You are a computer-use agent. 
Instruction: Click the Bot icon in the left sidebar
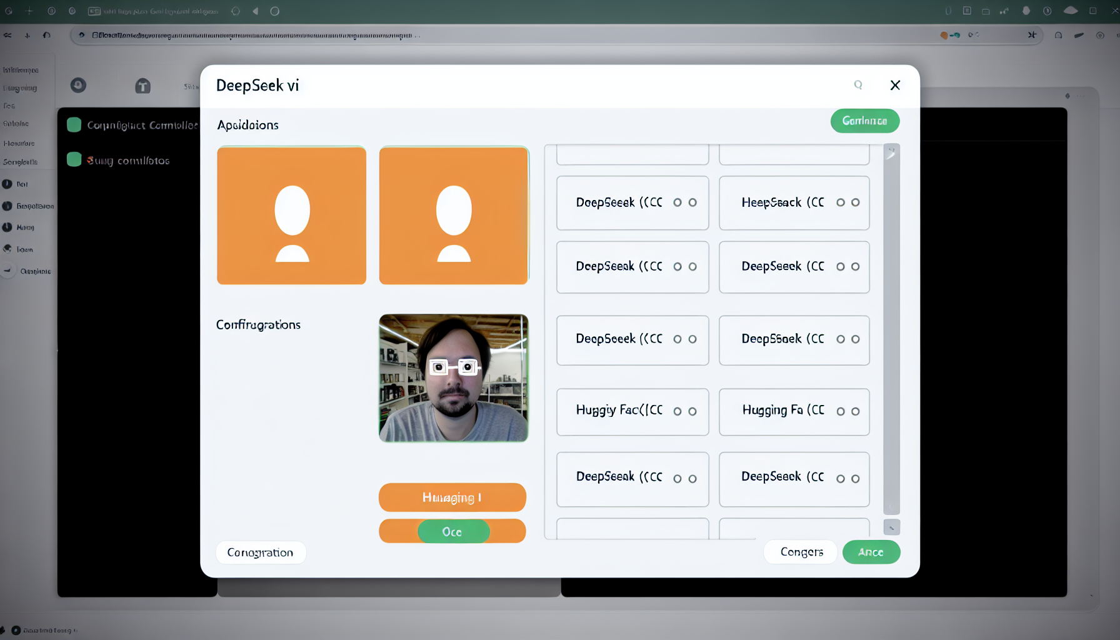coord(7,184)
